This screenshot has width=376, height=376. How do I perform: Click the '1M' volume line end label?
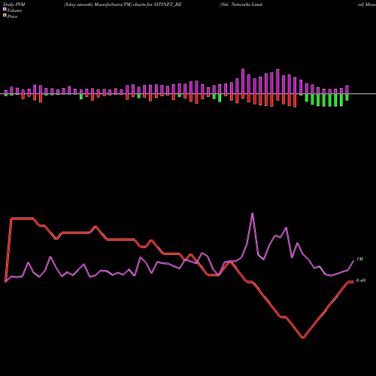[359, 259]
